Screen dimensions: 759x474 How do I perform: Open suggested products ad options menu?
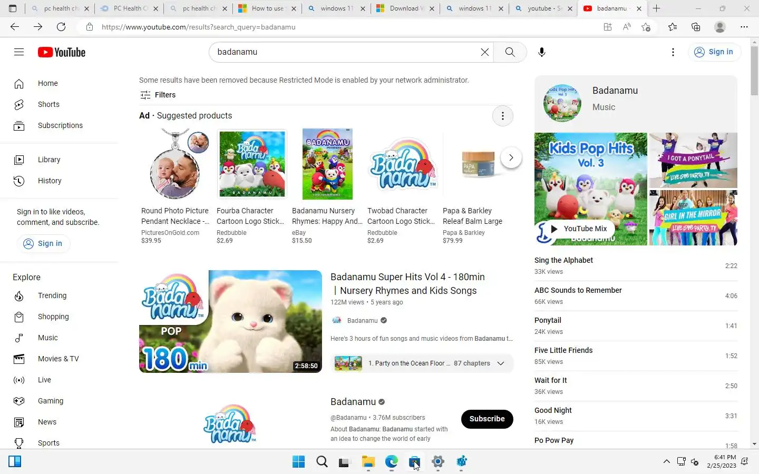pos(502,116)
